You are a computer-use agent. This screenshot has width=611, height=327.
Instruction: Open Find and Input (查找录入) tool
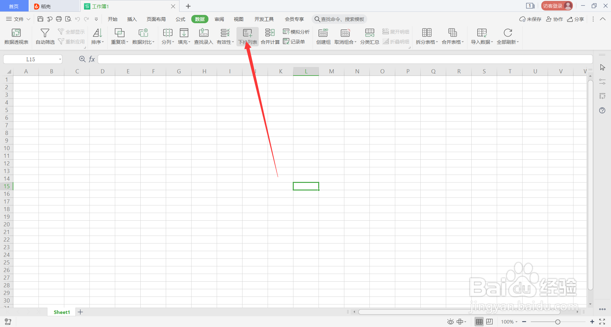(204, 36)
